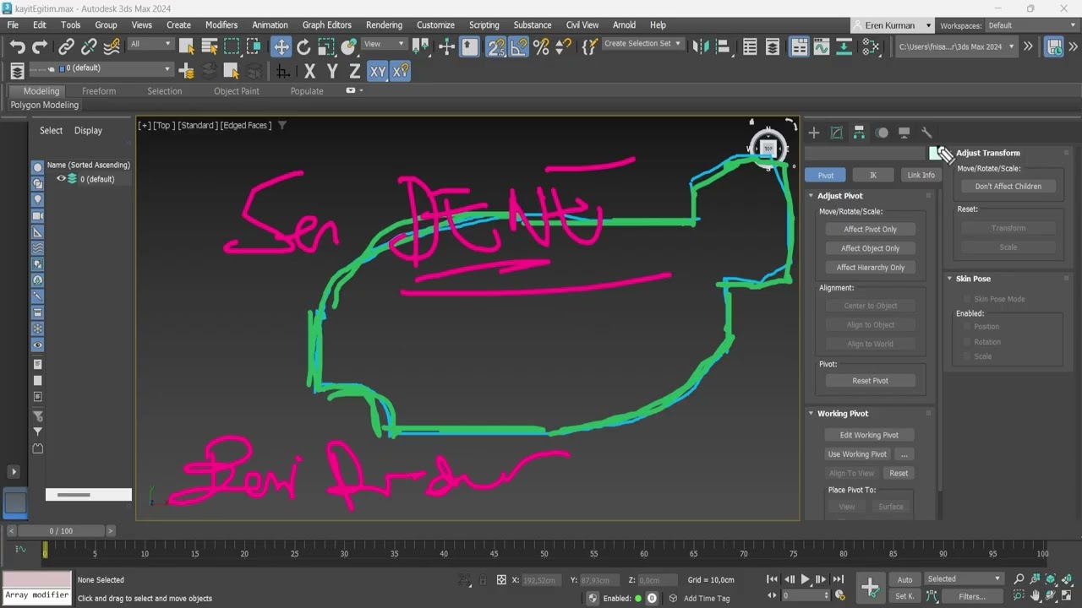
Task: Open the Create command panel tab
Action: point(814,133)
